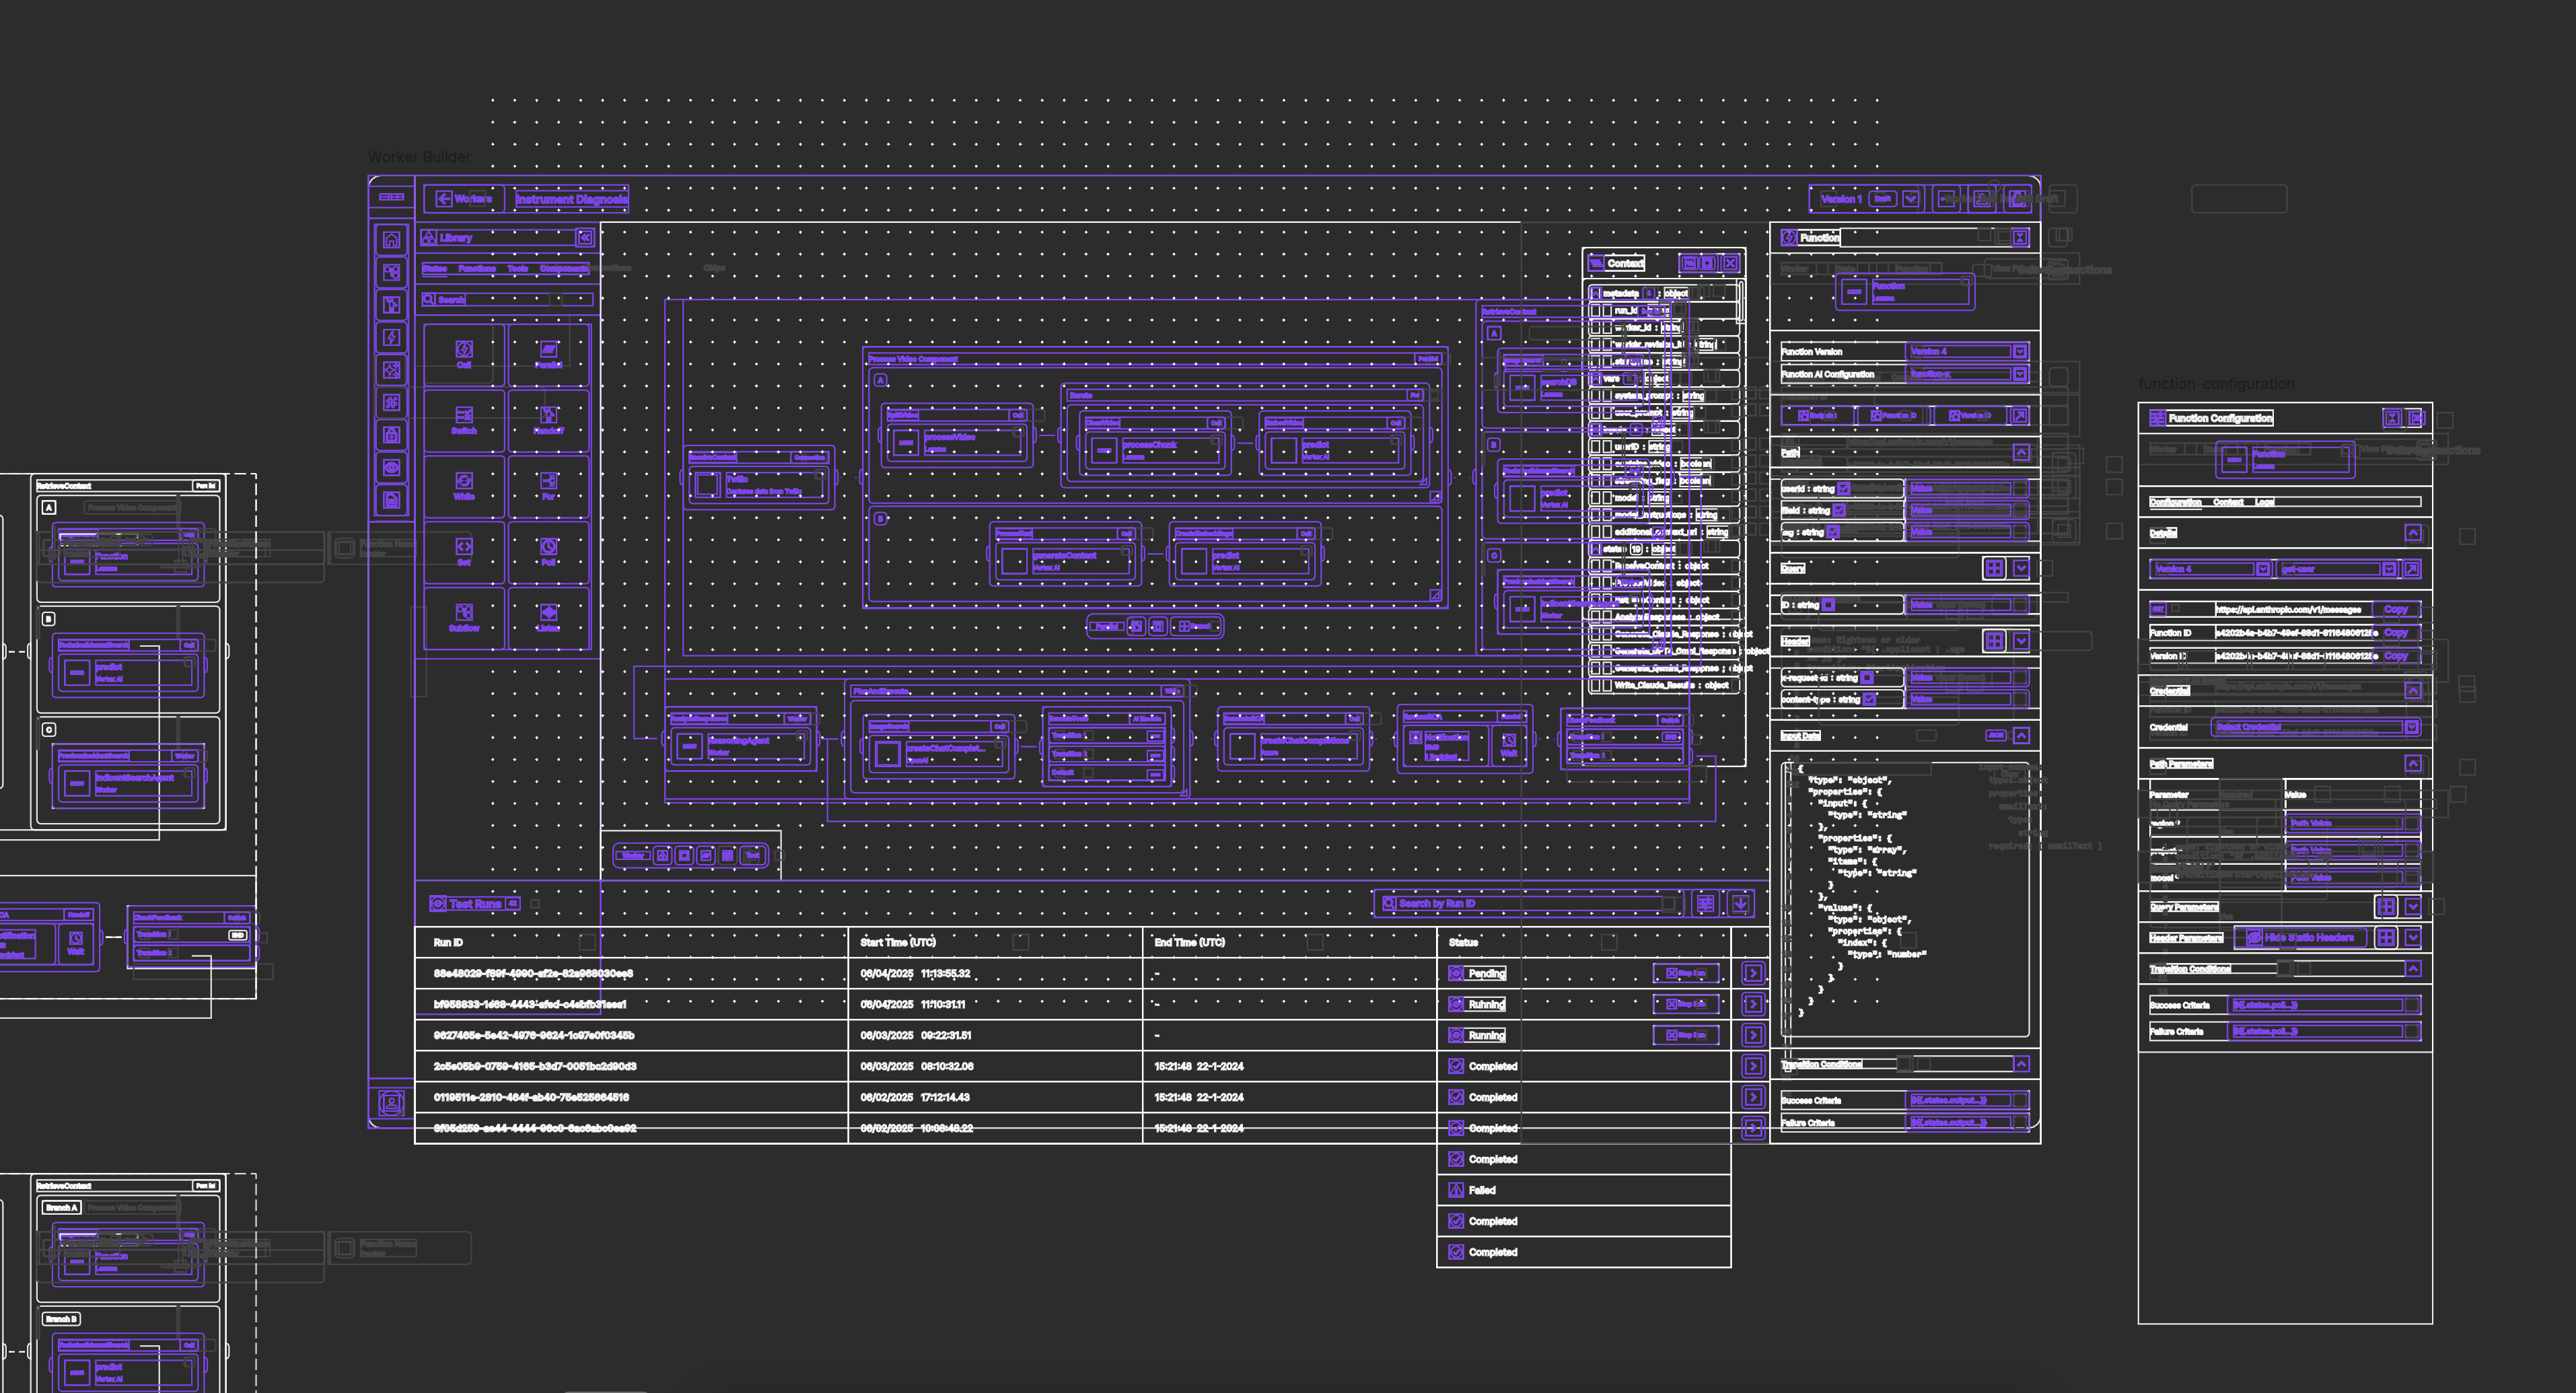Screen dimensions: 2576x1393
Task: Switch to the Components tab in Library
Action: pos(564,269)
